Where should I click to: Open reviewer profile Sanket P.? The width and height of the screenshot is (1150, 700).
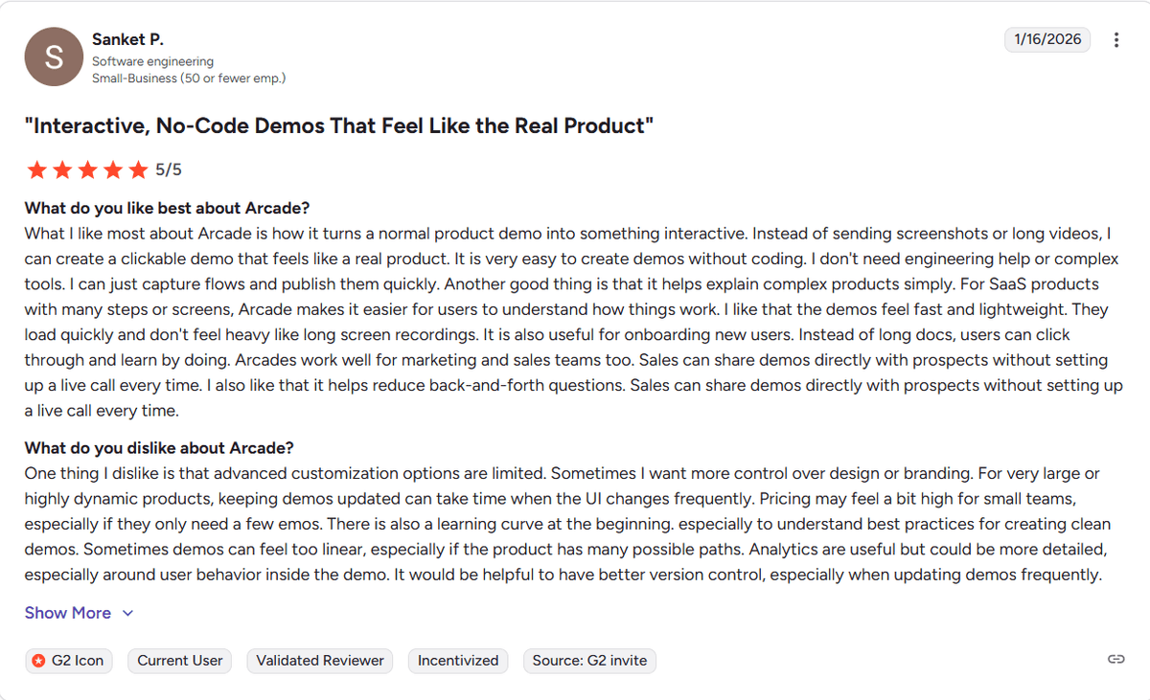point(127,39)
